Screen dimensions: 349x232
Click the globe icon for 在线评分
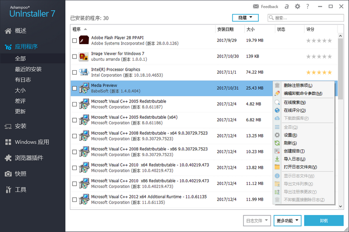click(277, 110)
